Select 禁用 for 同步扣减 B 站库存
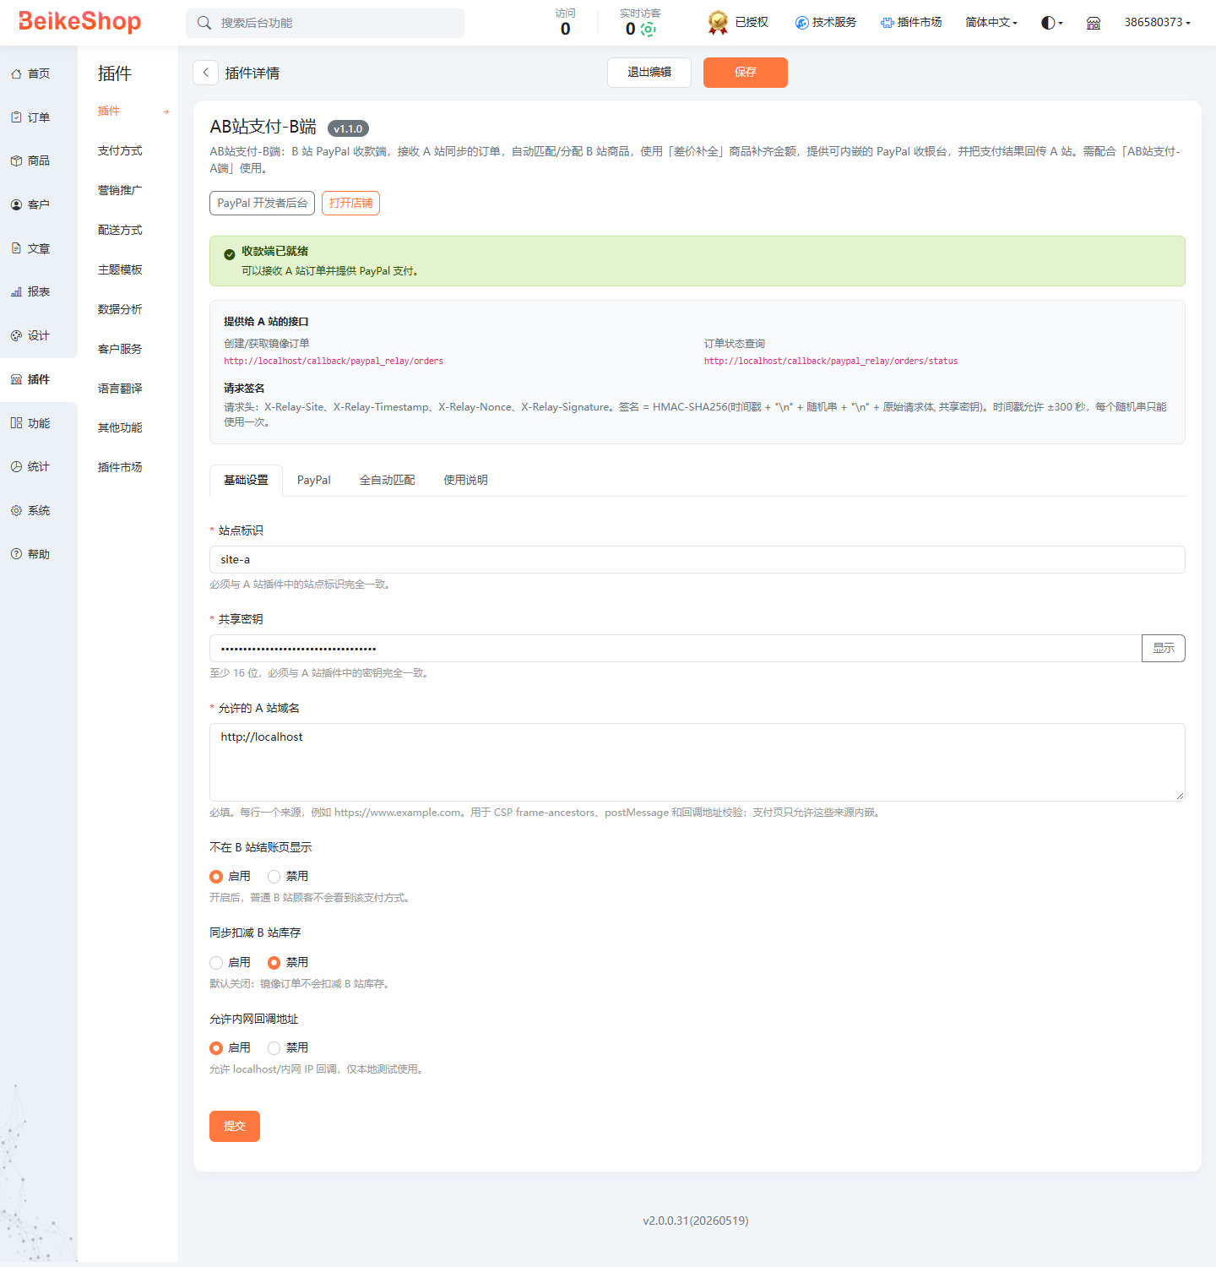This screenshot has width=1216, height=1267. pyautogui.click(x=274, y=963)
